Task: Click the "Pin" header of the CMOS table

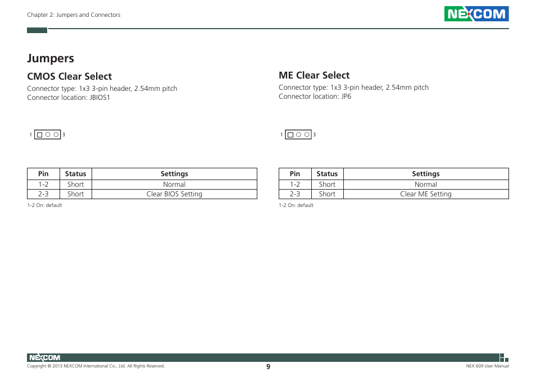Action: coord(43,174)
